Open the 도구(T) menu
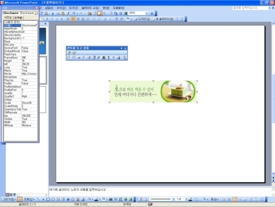The width and height of the screenshot is (275, 207). [x=74, y=8]
